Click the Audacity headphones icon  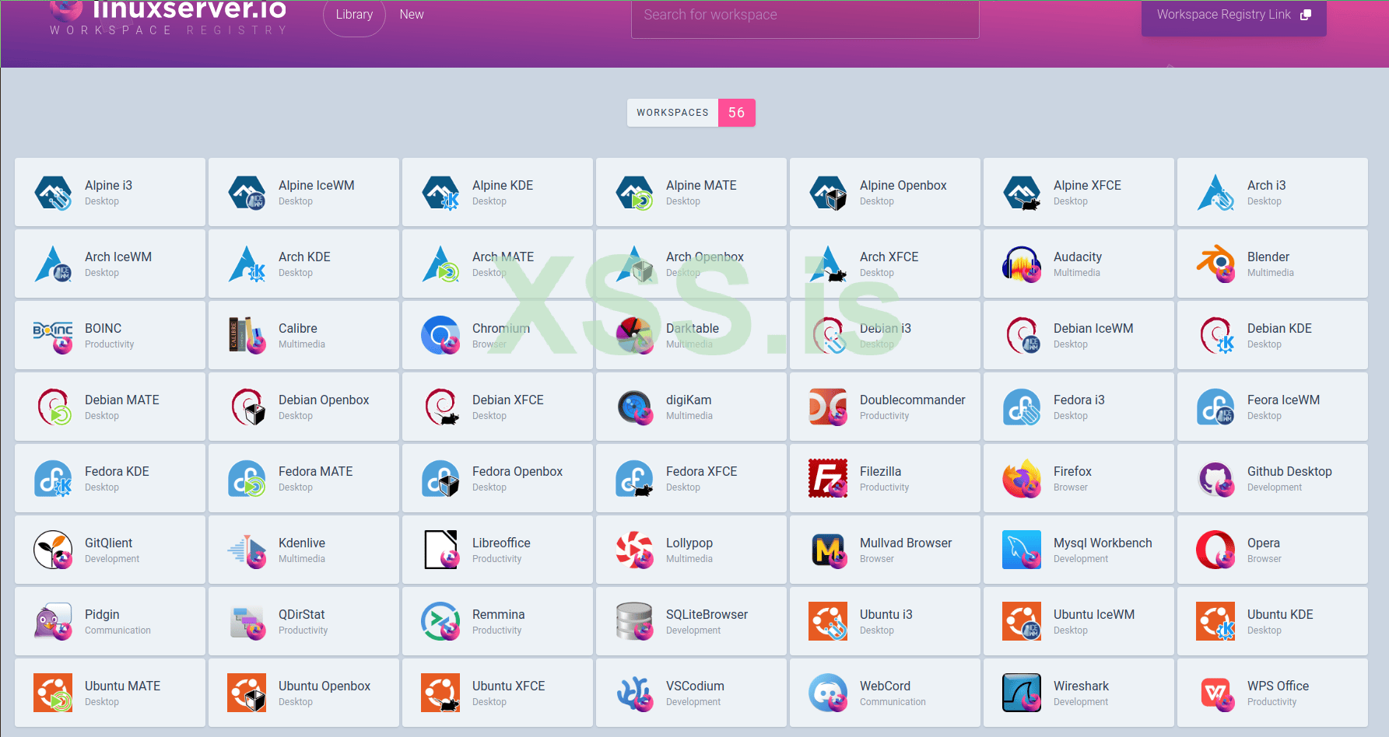[1022, 264]
